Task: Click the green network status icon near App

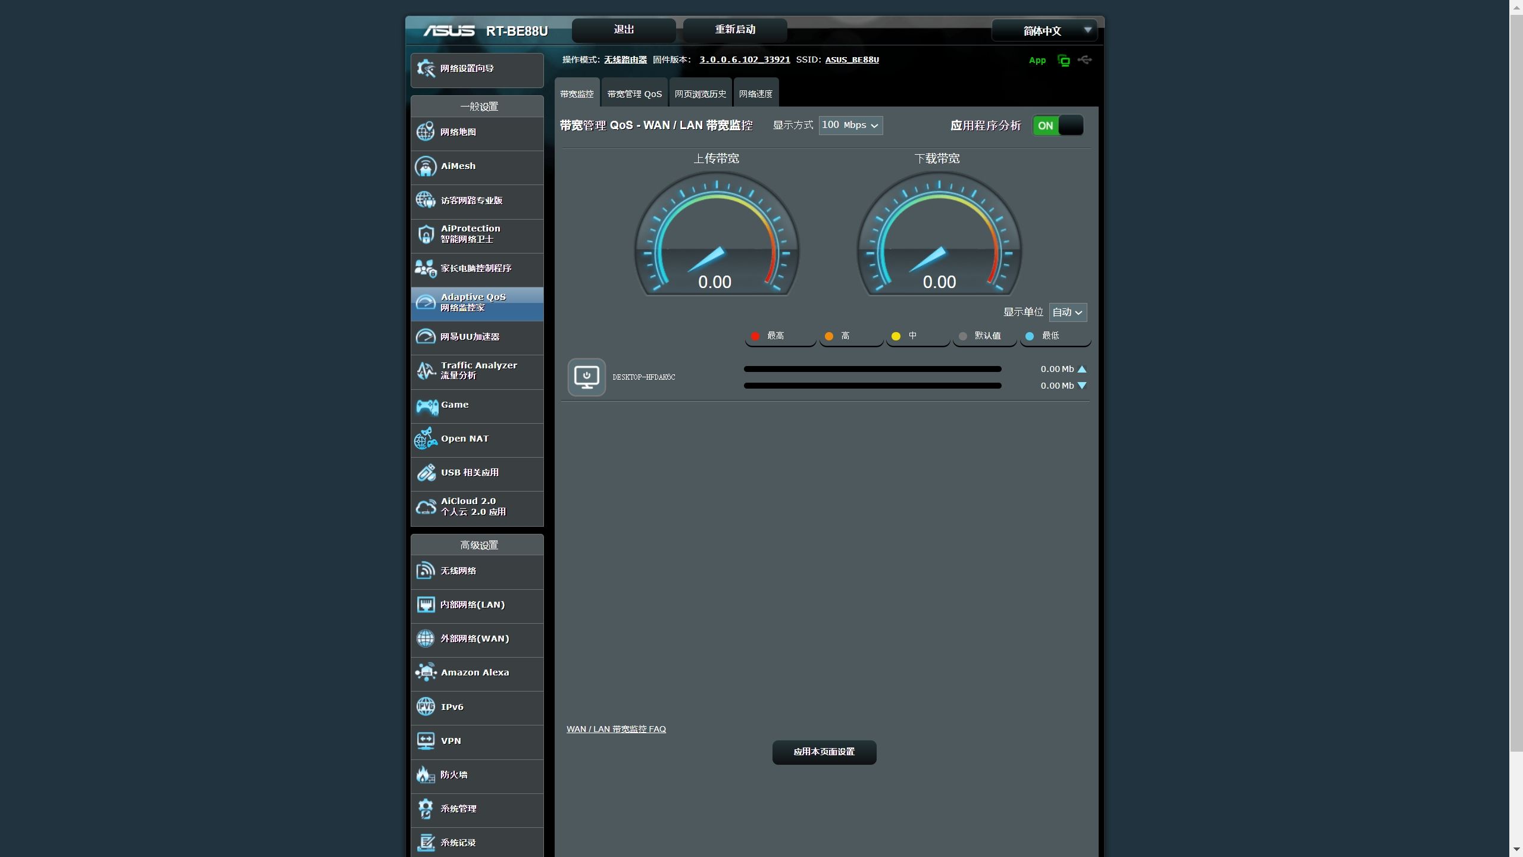Action: (x=1064, y=61)
